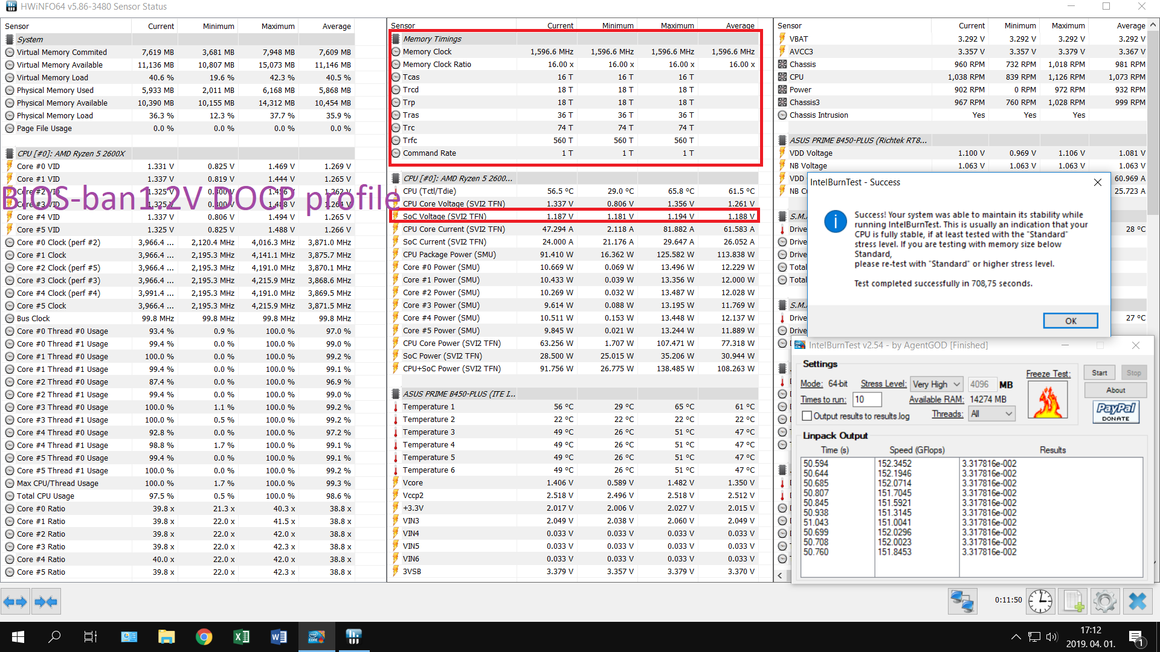Show hidden tray icons chevron
The height and width of the screenshot is (652, 1160).
[x=1016, y=637]
